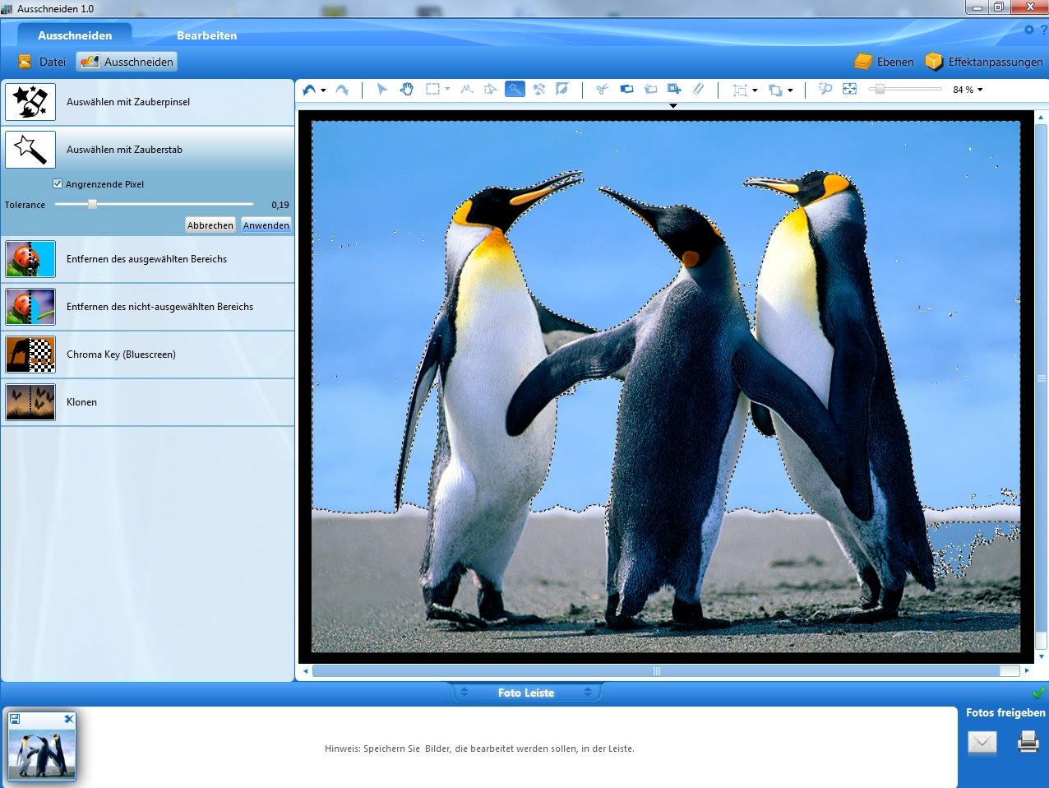Click the fit-to-screen icon in toolbar
The width and height of the screenshot is (1049, 788).
coord(850,89)
